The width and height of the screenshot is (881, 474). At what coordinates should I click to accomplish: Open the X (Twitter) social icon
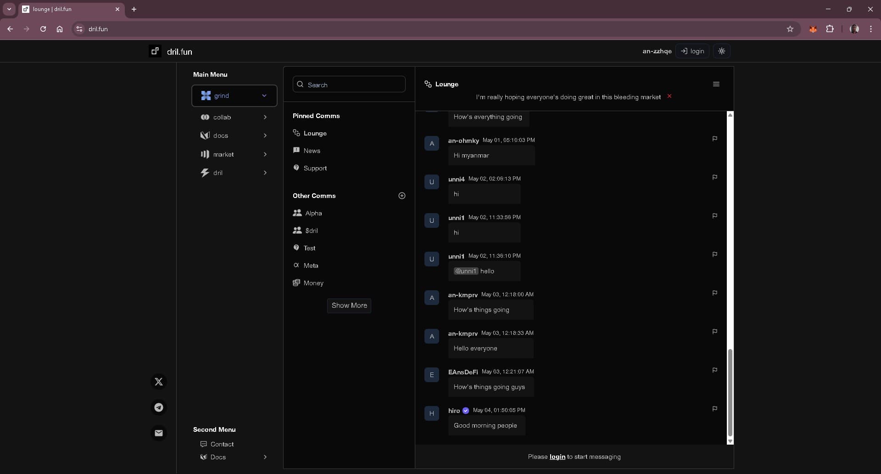click(159, 382)
